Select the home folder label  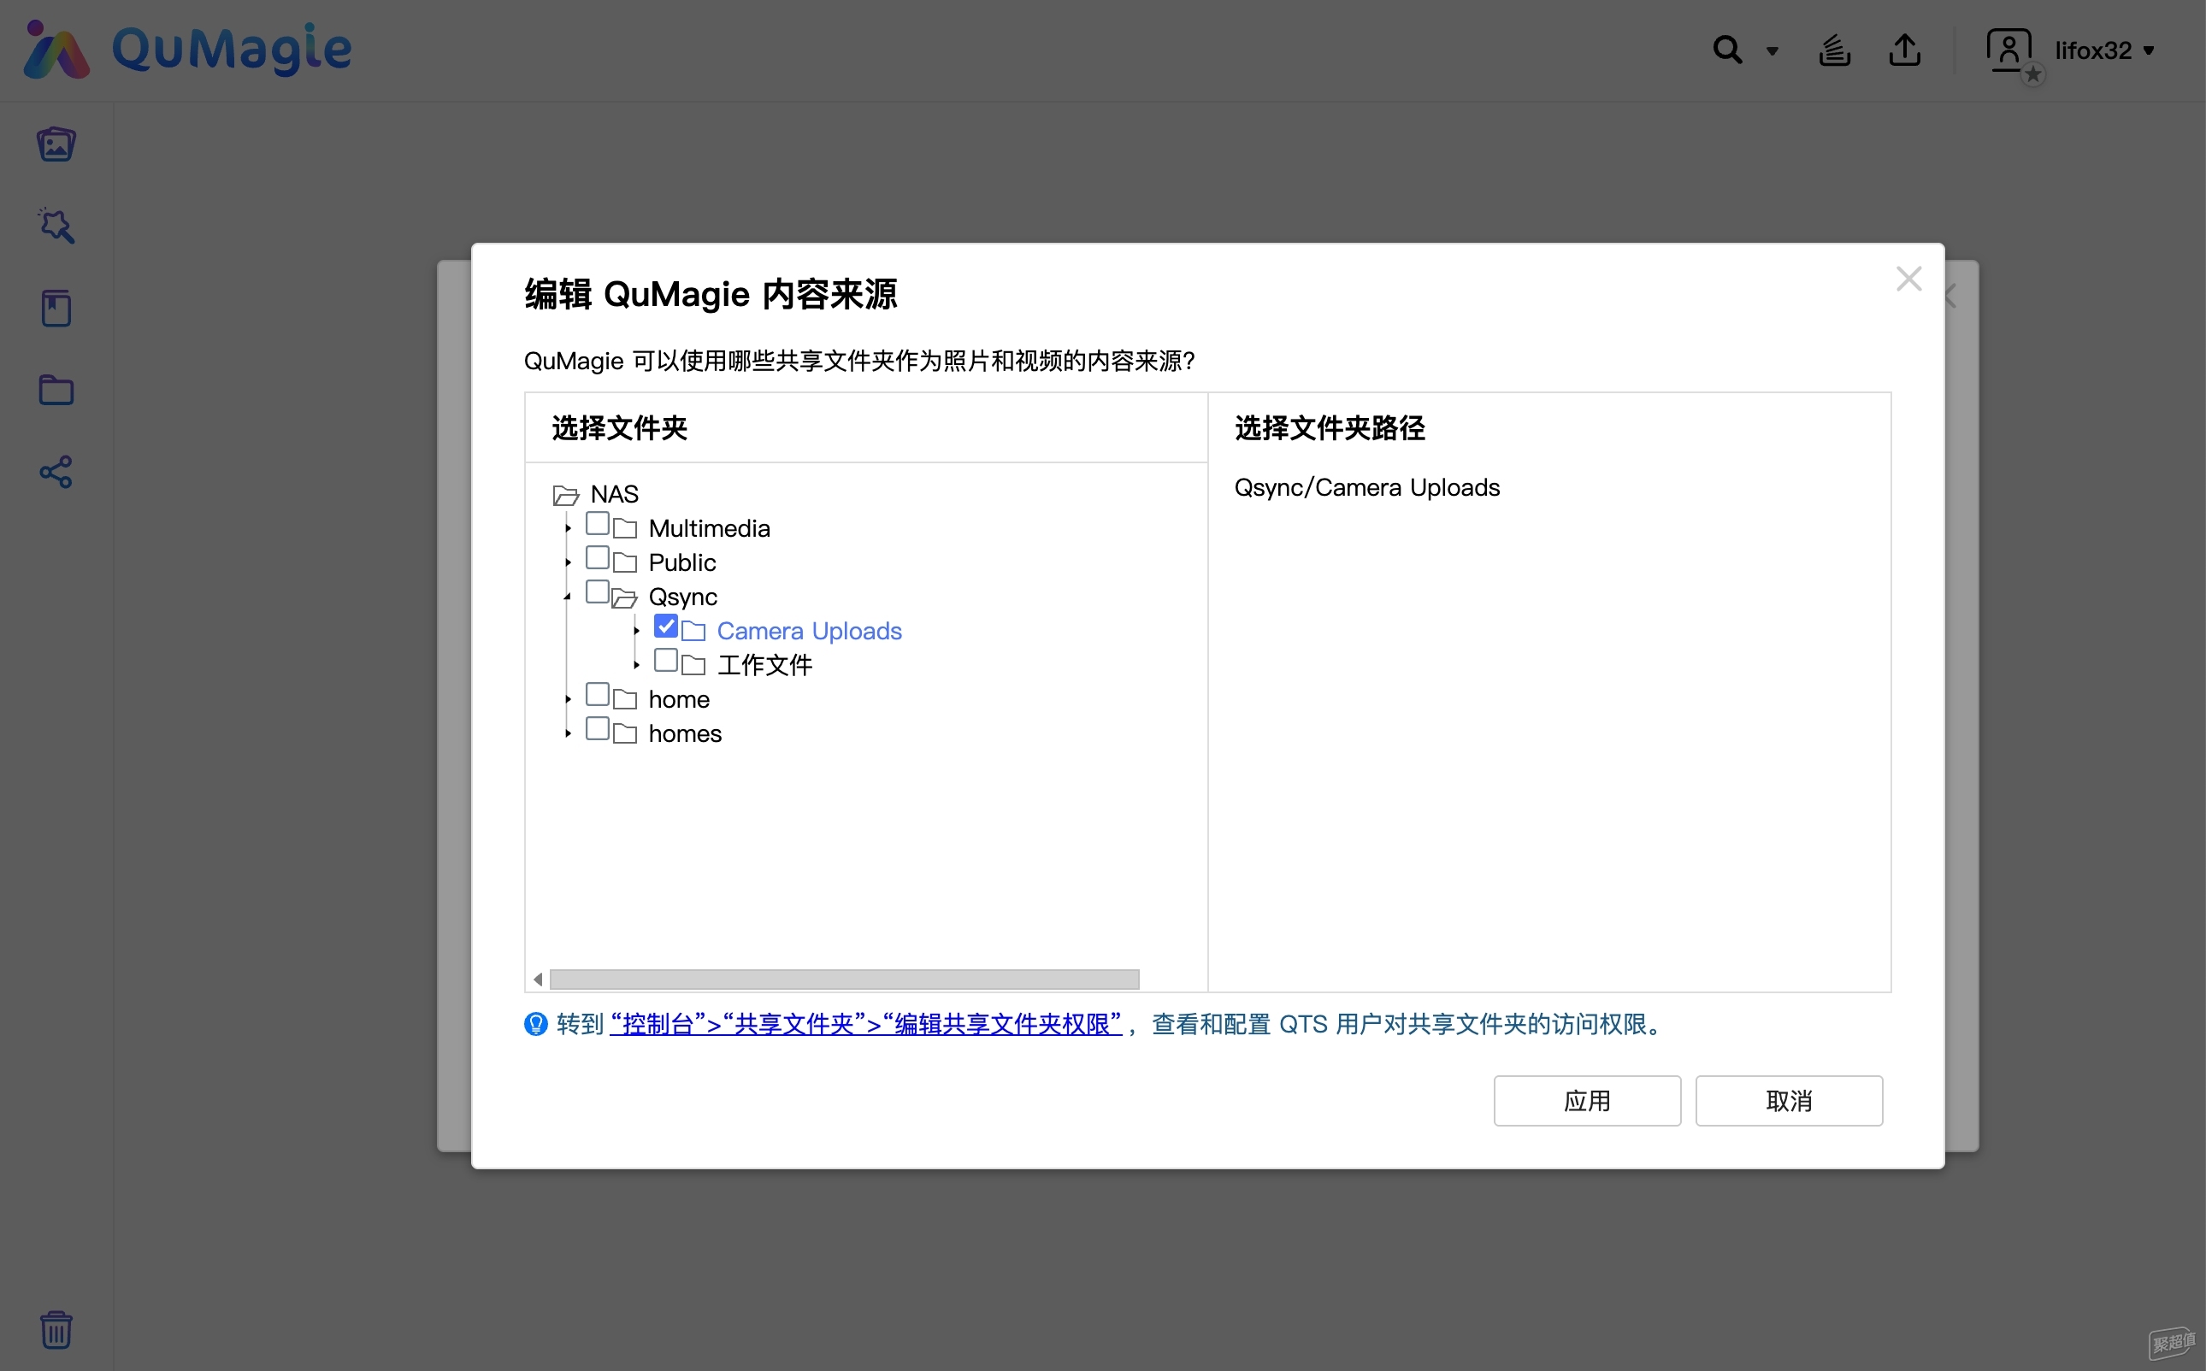tap(679, 699)
